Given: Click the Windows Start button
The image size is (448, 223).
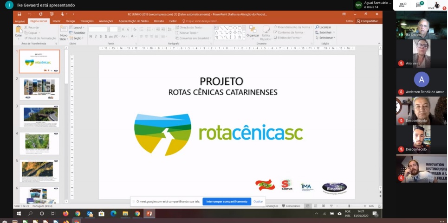Looking at the screenshot, I should click(x=19, y=214).
